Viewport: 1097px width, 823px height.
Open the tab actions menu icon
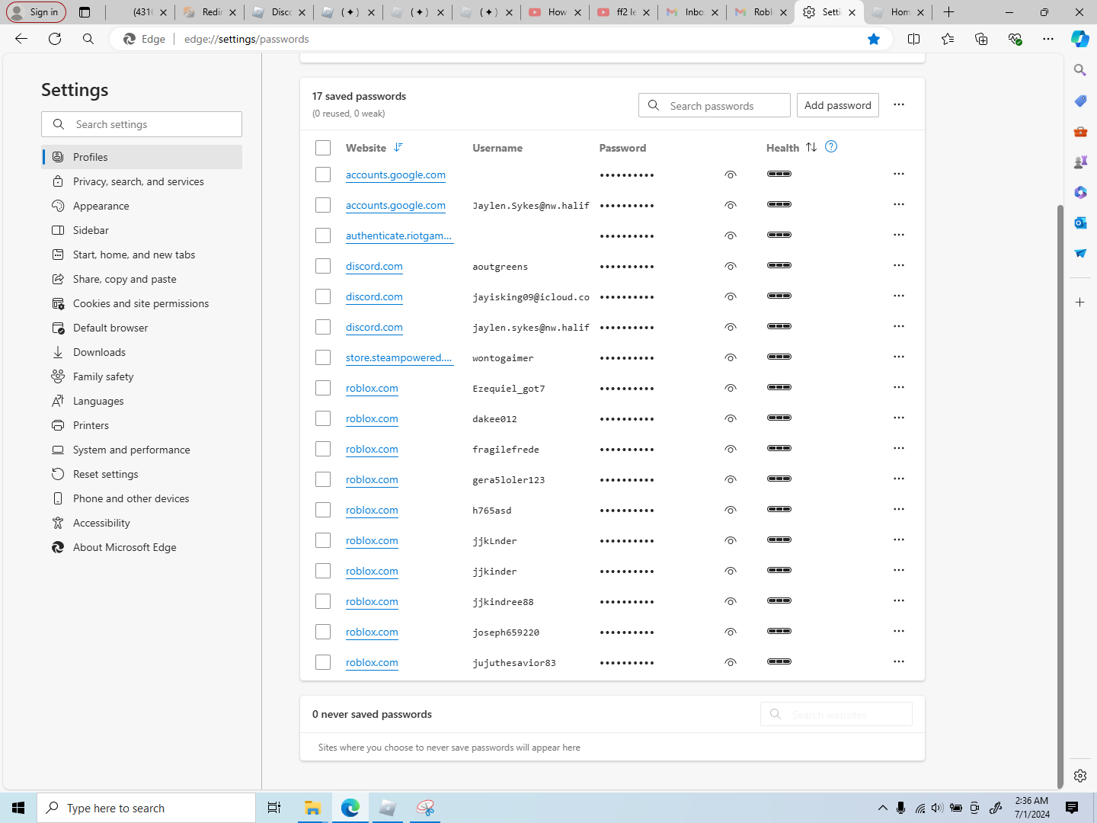tap(85, 12)
